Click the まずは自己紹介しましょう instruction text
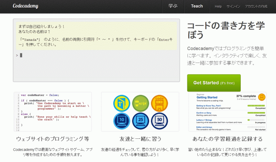The width and height of the screenshot is (276, 162). point(42,27)
